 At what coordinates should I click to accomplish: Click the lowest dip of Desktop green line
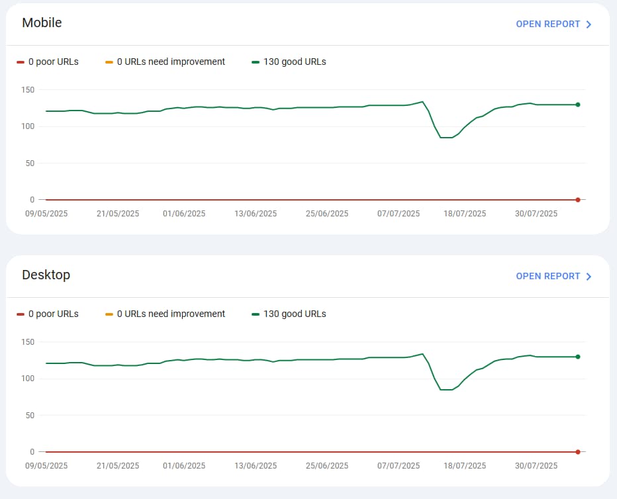pos(446,390)
